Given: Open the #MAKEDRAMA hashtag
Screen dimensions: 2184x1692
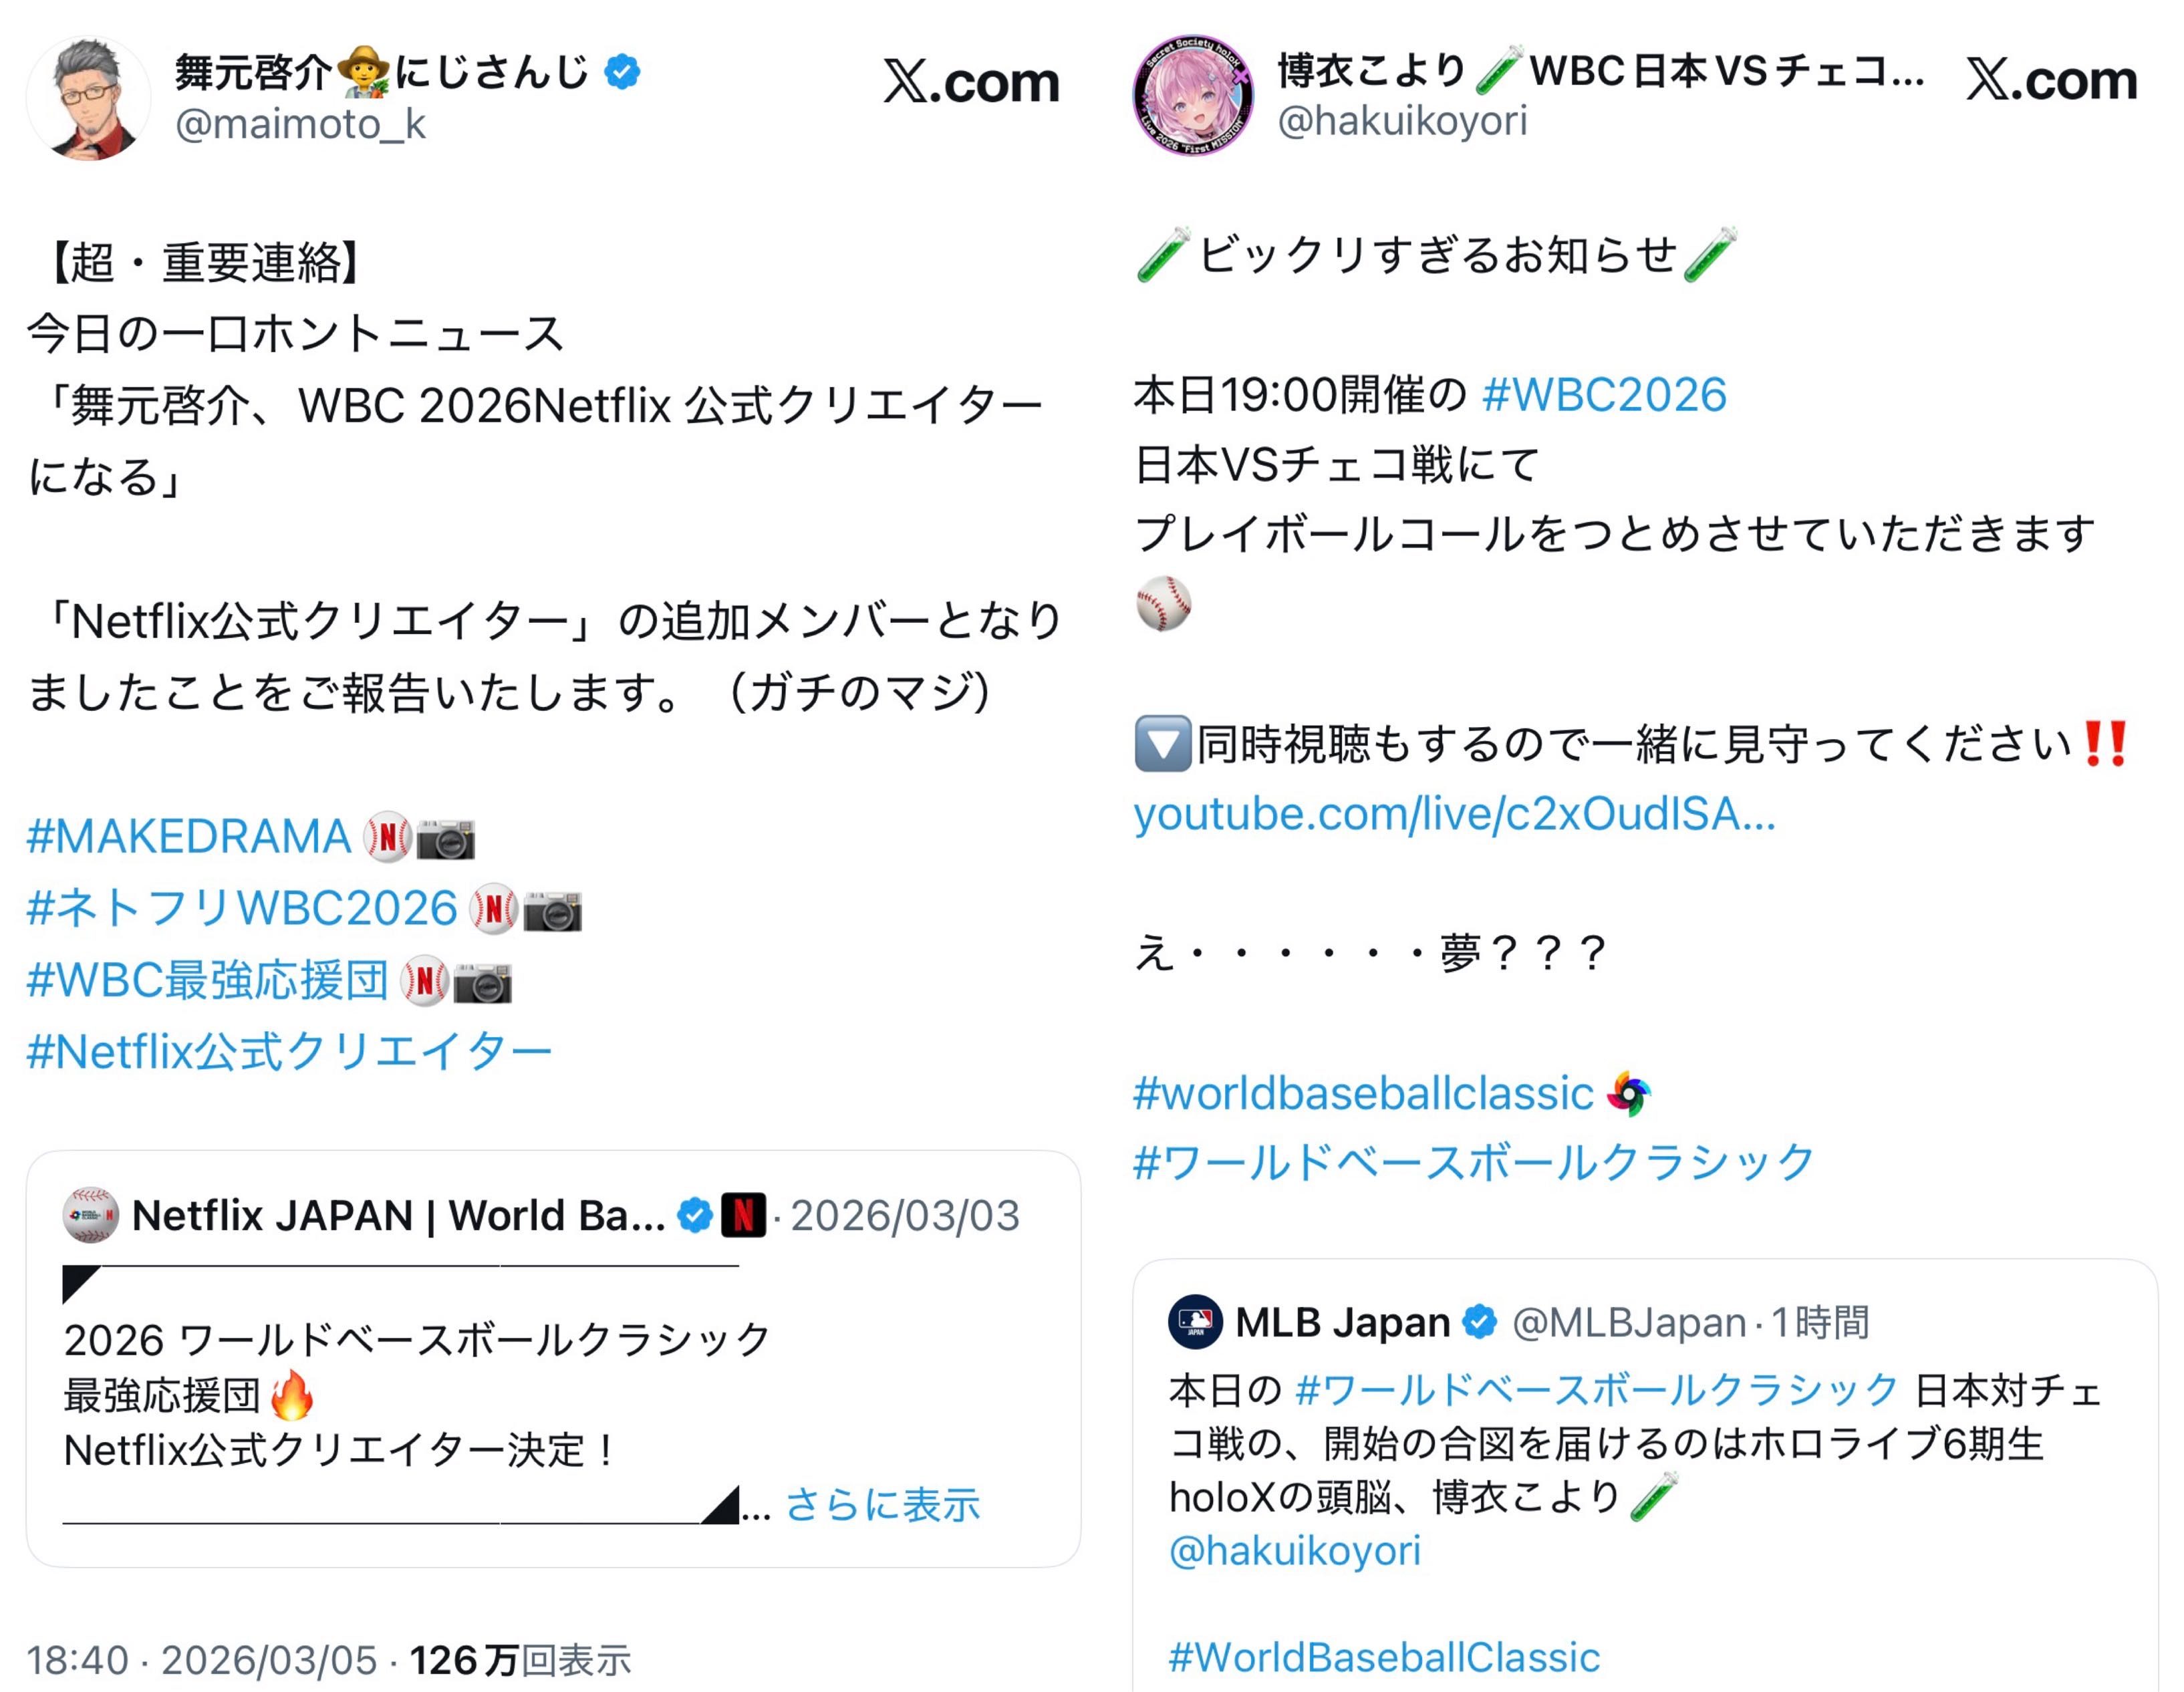Looking at the screenshot, I should tap(189, 836).
